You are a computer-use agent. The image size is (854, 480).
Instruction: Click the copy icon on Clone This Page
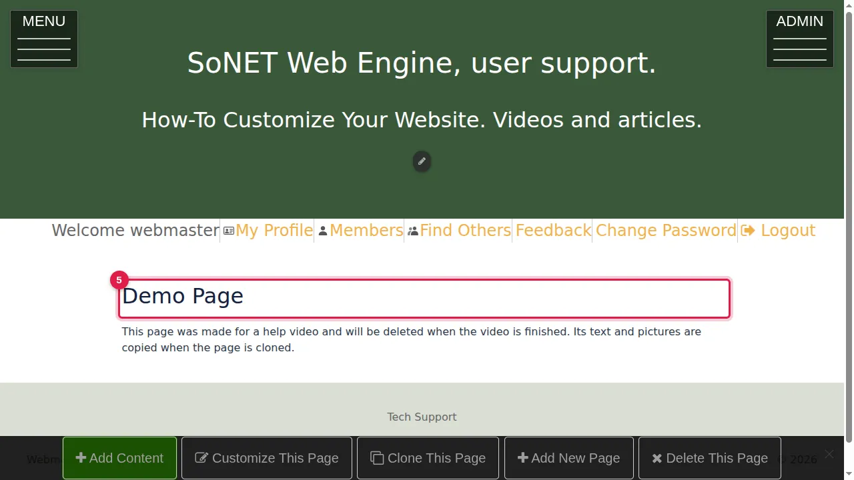tap(377, 458)
